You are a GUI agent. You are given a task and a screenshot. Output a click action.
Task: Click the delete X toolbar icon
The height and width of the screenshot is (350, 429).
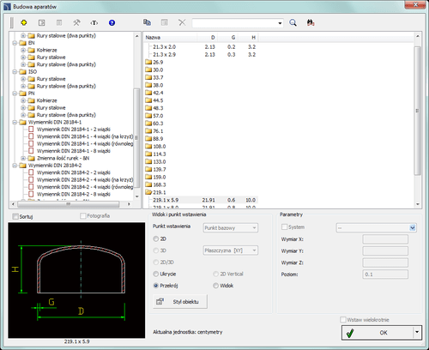coord(182,22)
